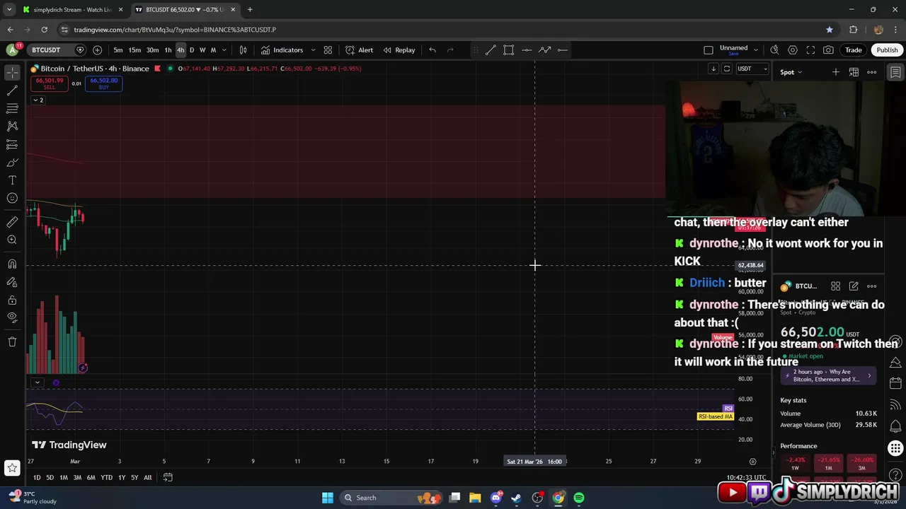Open the Trade panel
The image size is (906, 509).
pyautogui.click(x=854, y=50)
